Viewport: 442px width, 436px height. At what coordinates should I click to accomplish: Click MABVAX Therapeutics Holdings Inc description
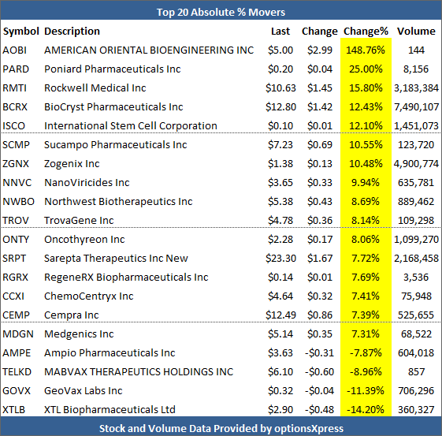click(x=139, y=371)
